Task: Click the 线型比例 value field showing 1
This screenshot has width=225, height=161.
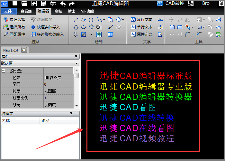Action: tap(59, 98)
